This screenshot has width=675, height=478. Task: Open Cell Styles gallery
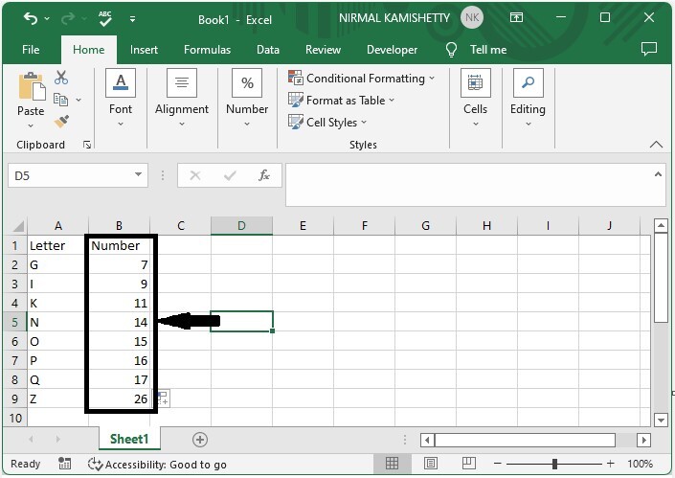click(327, 123)
